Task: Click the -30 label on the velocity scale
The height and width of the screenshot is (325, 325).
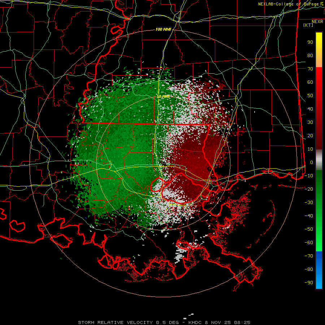Action: click(x=309, y=203)
